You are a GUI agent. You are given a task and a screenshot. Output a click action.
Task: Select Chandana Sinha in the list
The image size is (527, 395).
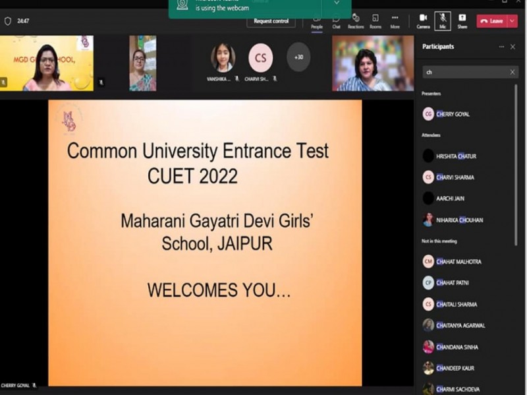pos(467,347)
